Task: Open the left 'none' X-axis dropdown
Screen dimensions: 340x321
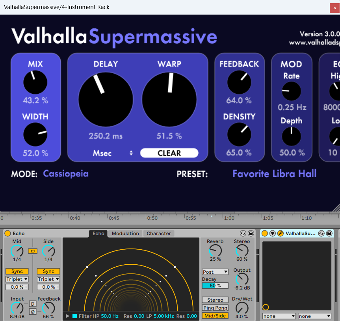Action: tap(279, 316)
